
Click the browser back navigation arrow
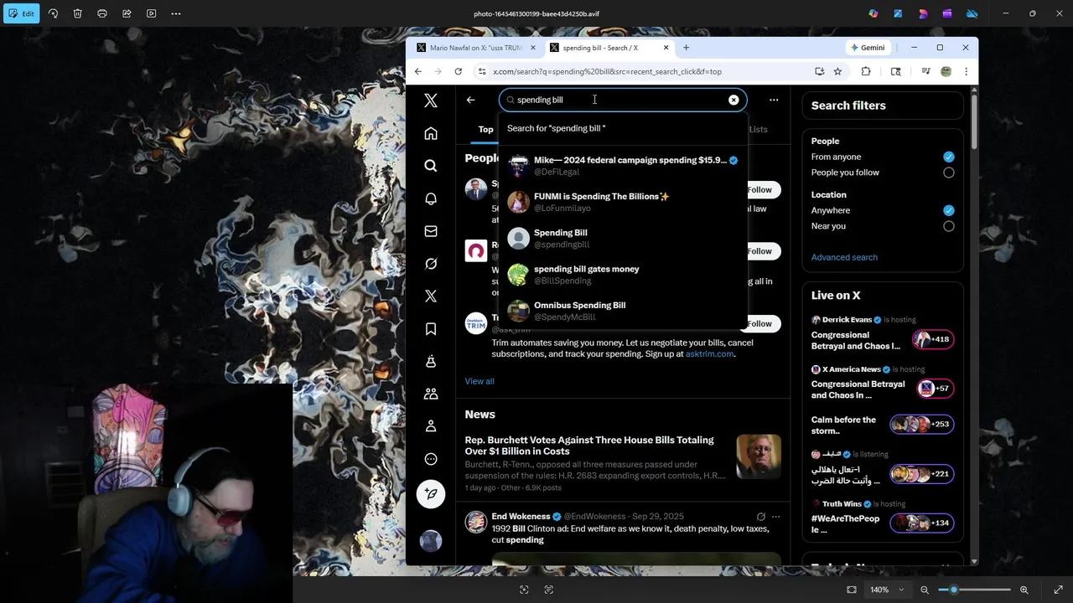[x=417, y=71]
